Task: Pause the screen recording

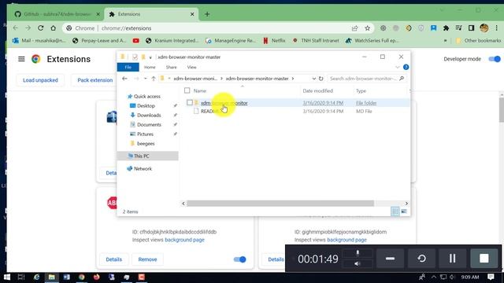Action: tap(452, 259)
